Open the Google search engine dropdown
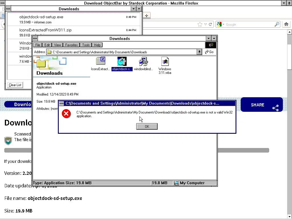292x219 pixels. [x=220, y=25]
